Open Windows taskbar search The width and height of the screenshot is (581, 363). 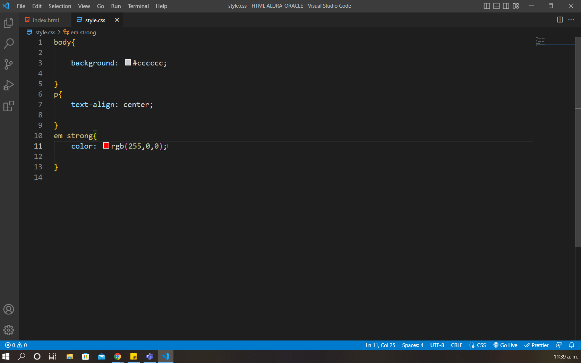(22, 356)
